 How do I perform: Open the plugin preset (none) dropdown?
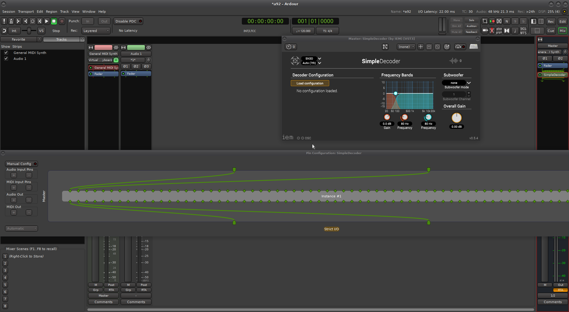click(406, 47)
